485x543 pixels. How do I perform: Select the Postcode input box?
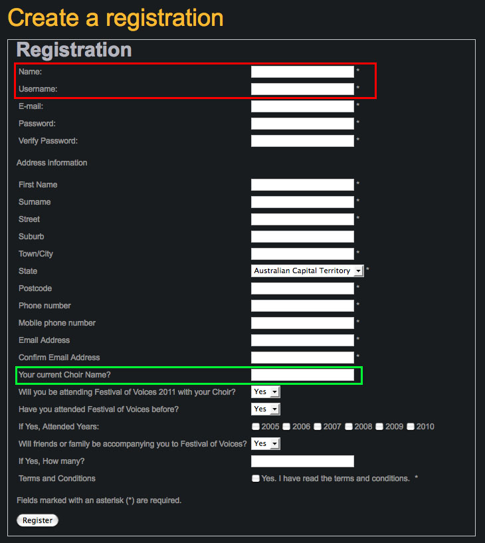tap(302, 288)
